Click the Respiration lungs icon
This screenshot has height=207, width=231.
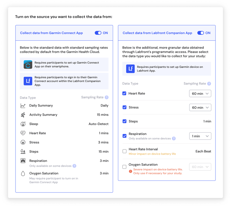tap(23, 161)
